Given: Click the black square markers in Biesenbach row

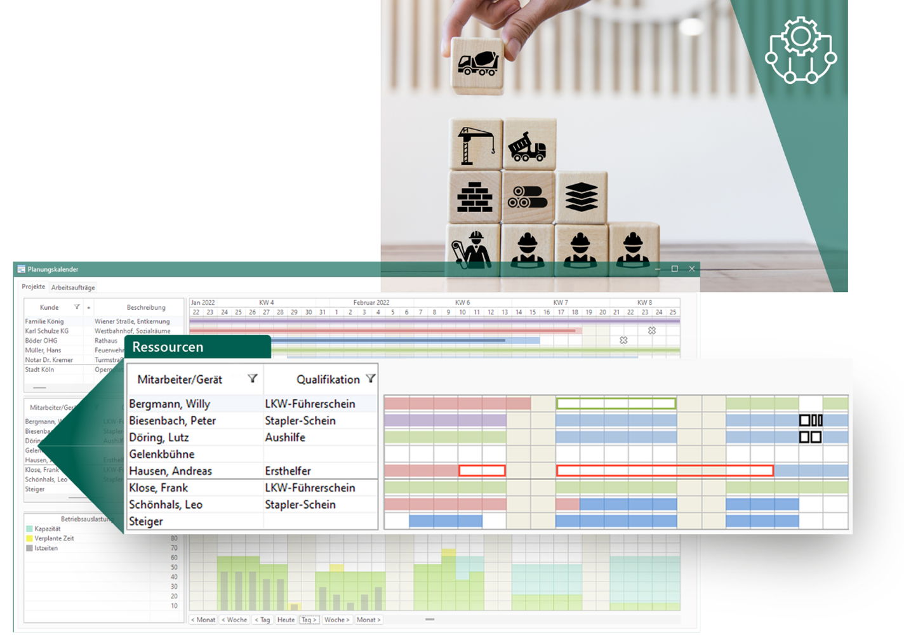Looking at the screenshot, I should pyautogui.click(x=811, y=420).
